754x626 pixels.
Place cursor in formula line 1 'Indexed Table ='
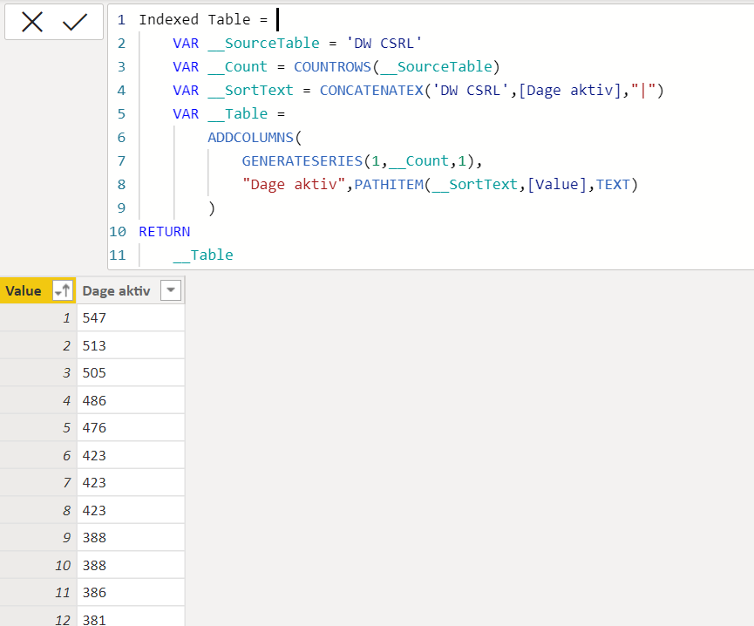click(x=203, y=20)
